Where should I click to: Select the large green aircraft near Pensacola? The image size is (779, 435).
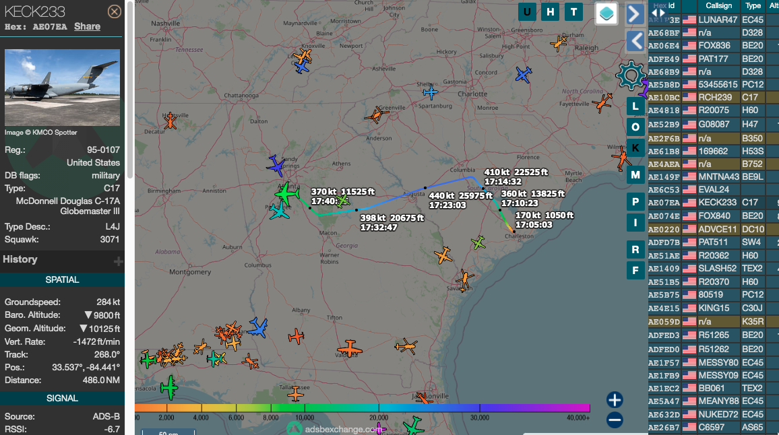coord(169,387)
